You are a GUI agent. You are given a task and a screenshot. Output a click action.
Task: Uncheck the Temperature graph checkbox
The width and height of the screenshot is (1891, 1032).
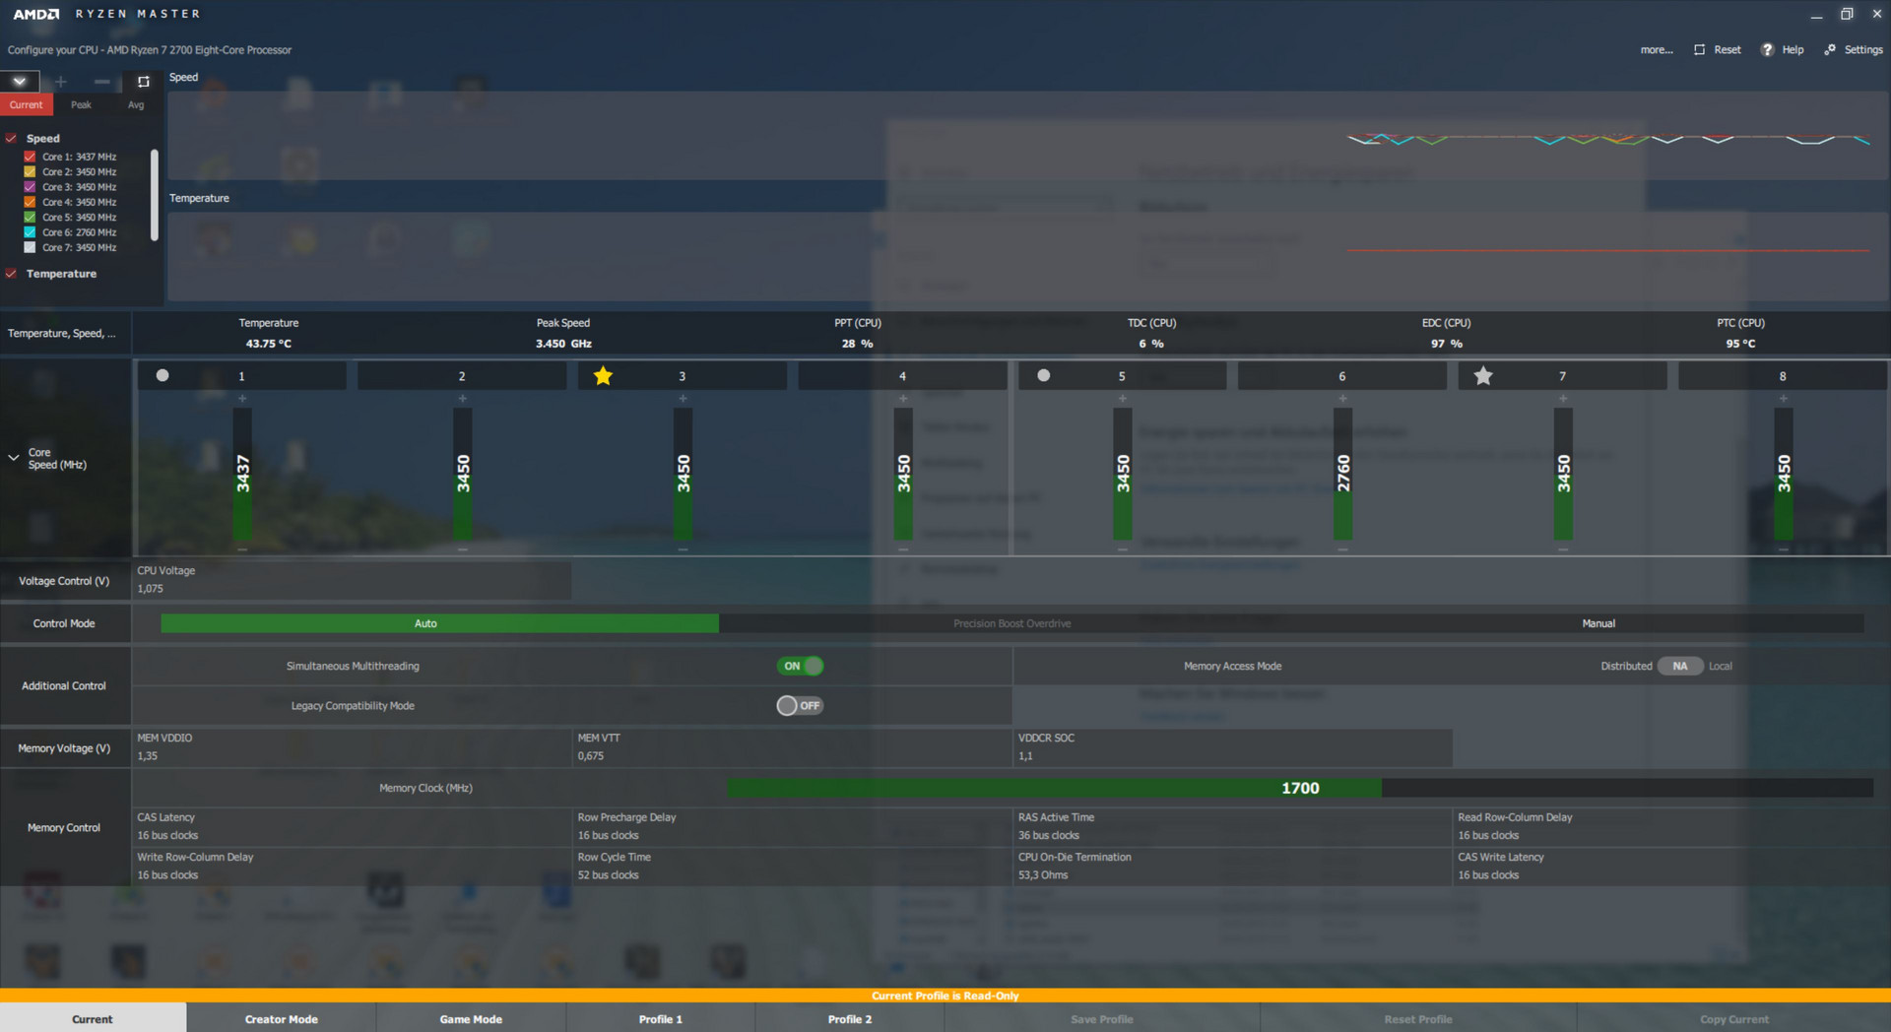(x=11, y=274)
